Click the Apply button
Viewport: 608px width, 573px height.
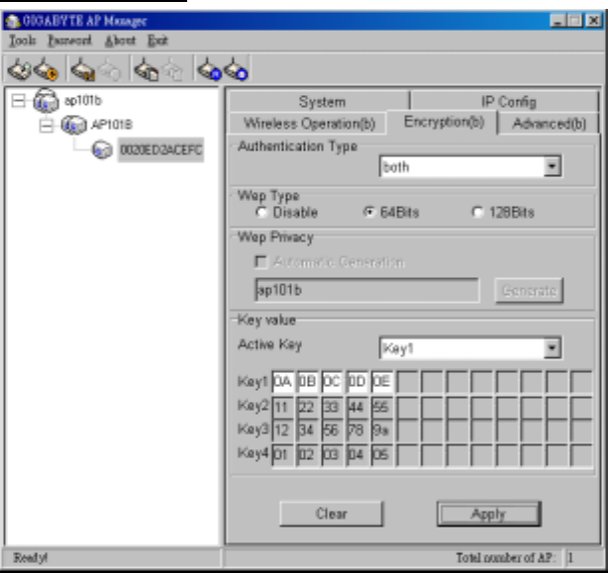(x=488, y=514)
